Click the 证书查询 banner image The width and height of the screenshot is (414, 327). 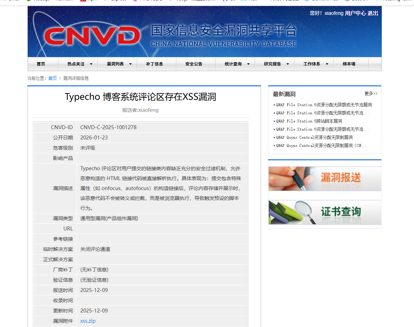pos(324,213)
